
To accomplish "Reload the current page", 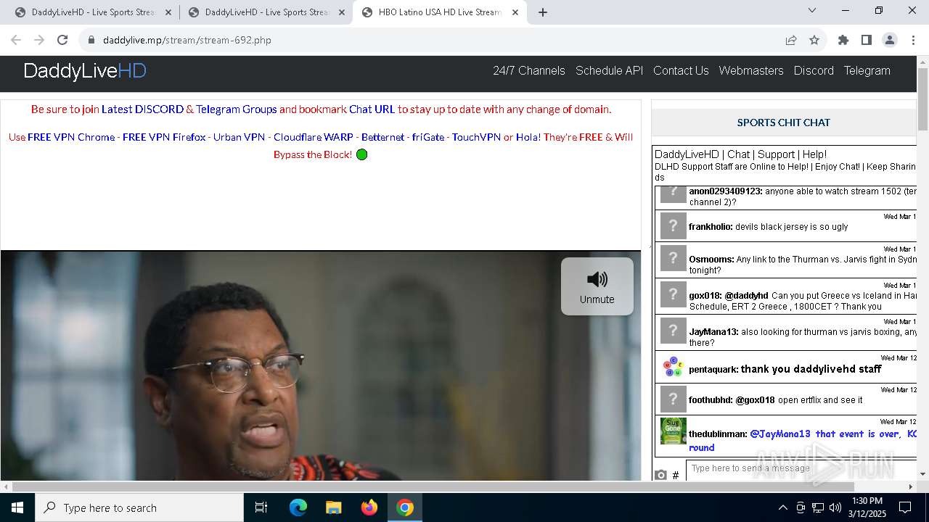I will click(x=62, y=40).
